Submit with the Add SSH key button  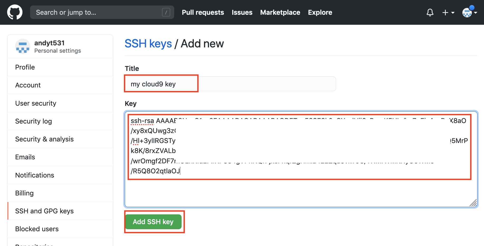[x=153, y=222]
